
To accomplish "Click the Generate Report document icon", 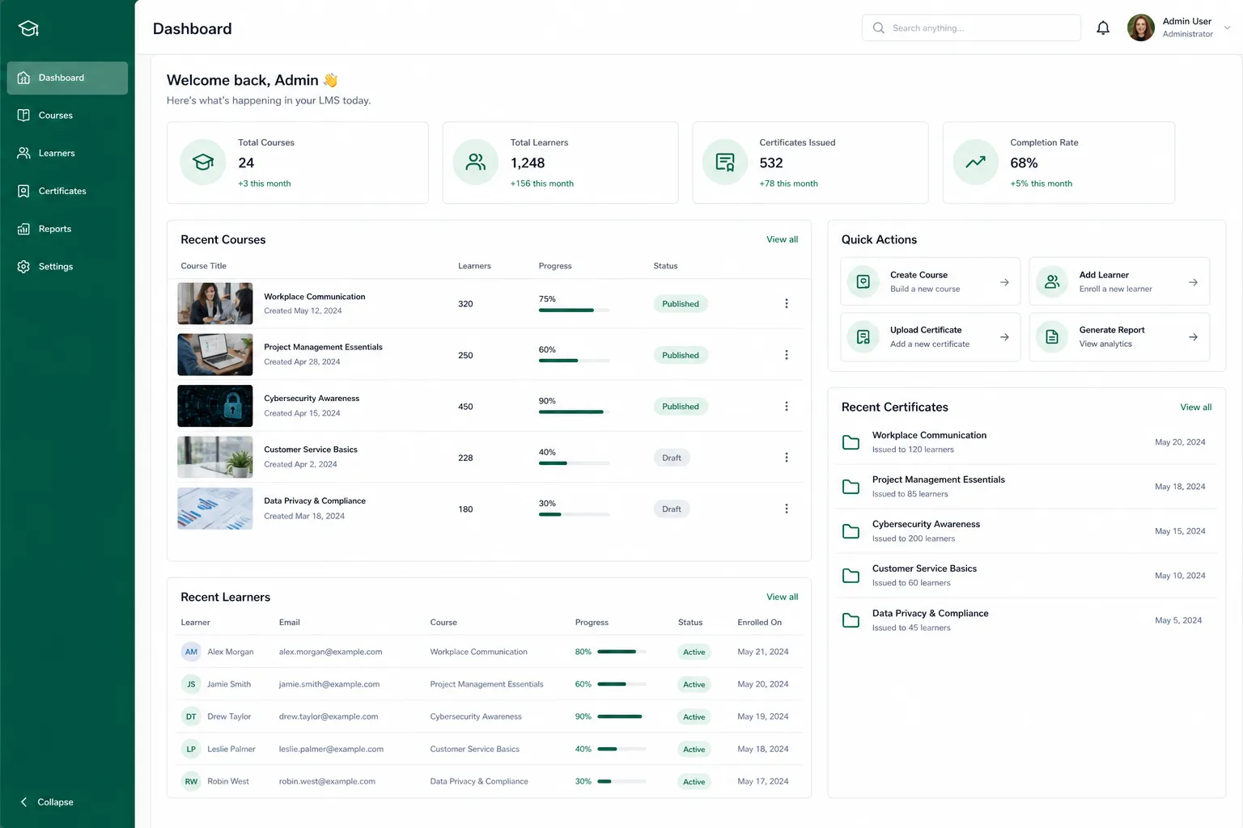I will coord(1052,337).
